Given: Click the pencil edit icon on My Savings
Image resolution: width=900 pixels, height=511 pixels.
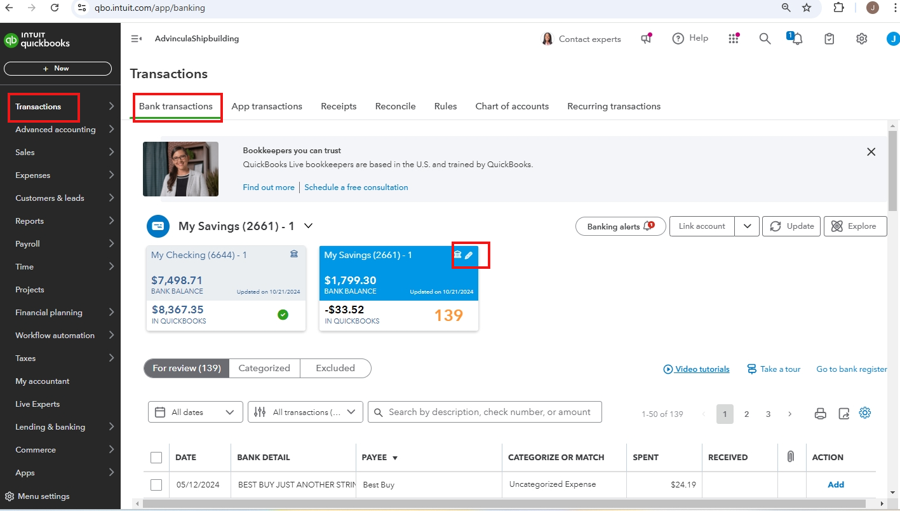Looking at the screenshot, I should coord(469,255).
